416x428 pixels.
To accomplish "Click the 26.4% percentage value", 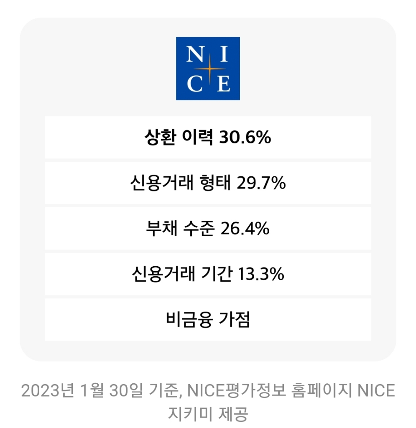I will 245,228.
